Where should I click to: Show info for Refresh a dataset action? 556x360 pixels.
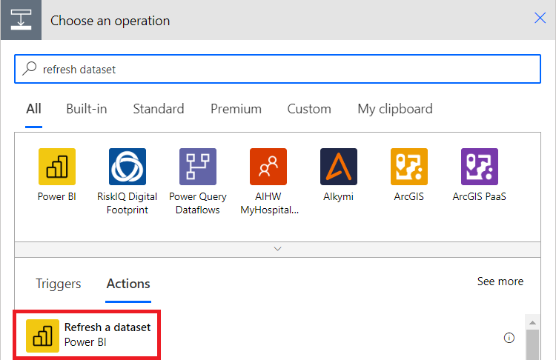point(509,338)
